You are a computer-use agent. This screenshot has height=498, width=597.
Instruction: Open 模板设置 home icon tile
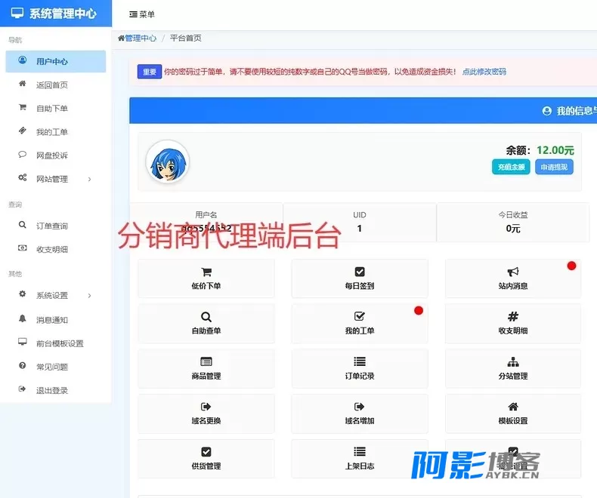(513, 413)
